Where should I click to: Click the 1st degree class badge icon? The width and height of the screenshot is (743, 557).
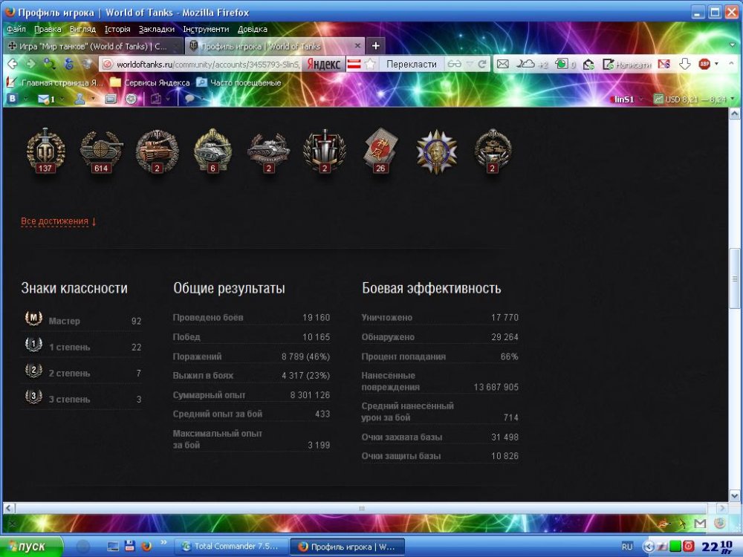coord(33,345)
